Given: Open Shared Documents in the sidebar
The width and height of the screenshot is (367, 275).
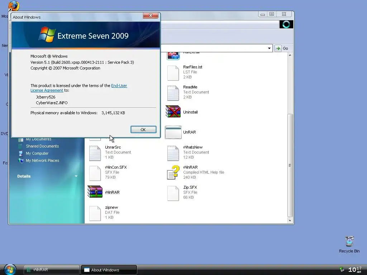Looking at the screenshot, I should click(42, 146).
